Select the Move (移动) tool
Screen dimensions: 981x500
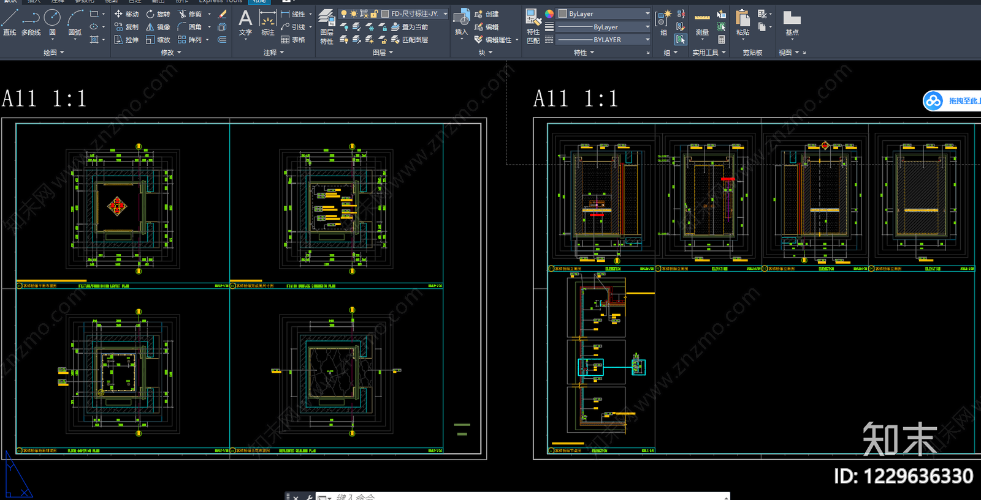[x=126, y=13]
